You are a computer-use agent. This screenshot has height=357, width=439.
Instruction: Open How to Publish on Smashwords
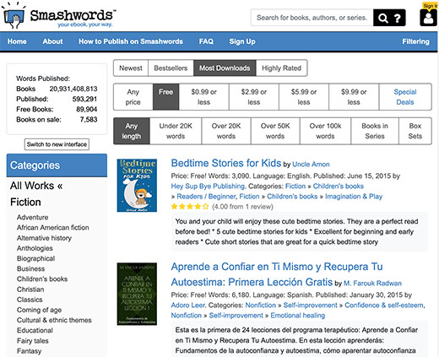point(131,41)
